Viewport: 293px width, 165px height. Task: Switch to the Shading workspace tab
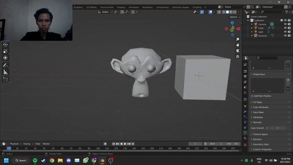pyautogui.click(x=121, y=7)
